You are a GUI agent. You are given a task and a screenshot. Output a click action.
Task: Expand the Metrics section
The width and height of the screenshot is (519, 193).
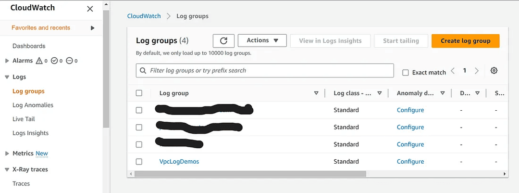(7, 154)
